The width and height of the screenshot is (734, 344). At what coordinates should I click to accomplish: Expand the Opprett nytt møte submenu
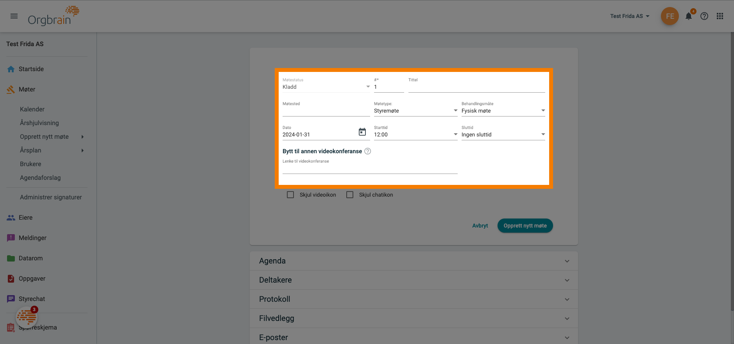[82, 137]
